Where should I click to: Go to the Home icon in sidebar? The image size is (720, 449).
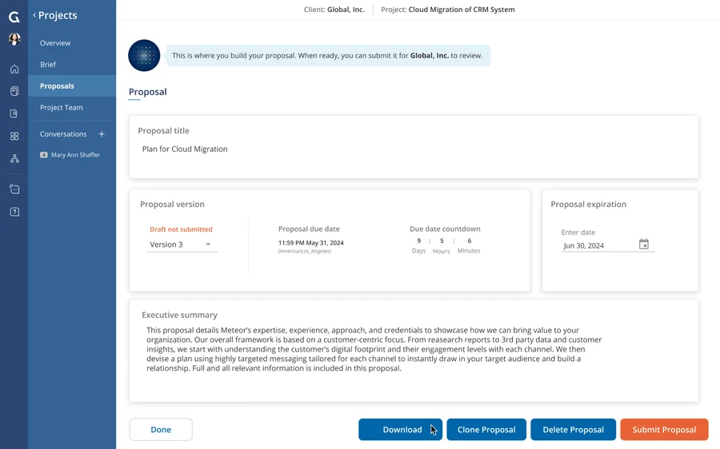(14, 69)
